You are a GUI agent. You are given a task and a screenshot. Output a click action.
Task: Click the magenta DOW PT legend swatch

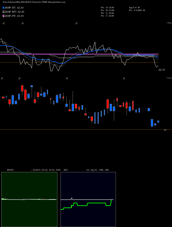point(4,16)
